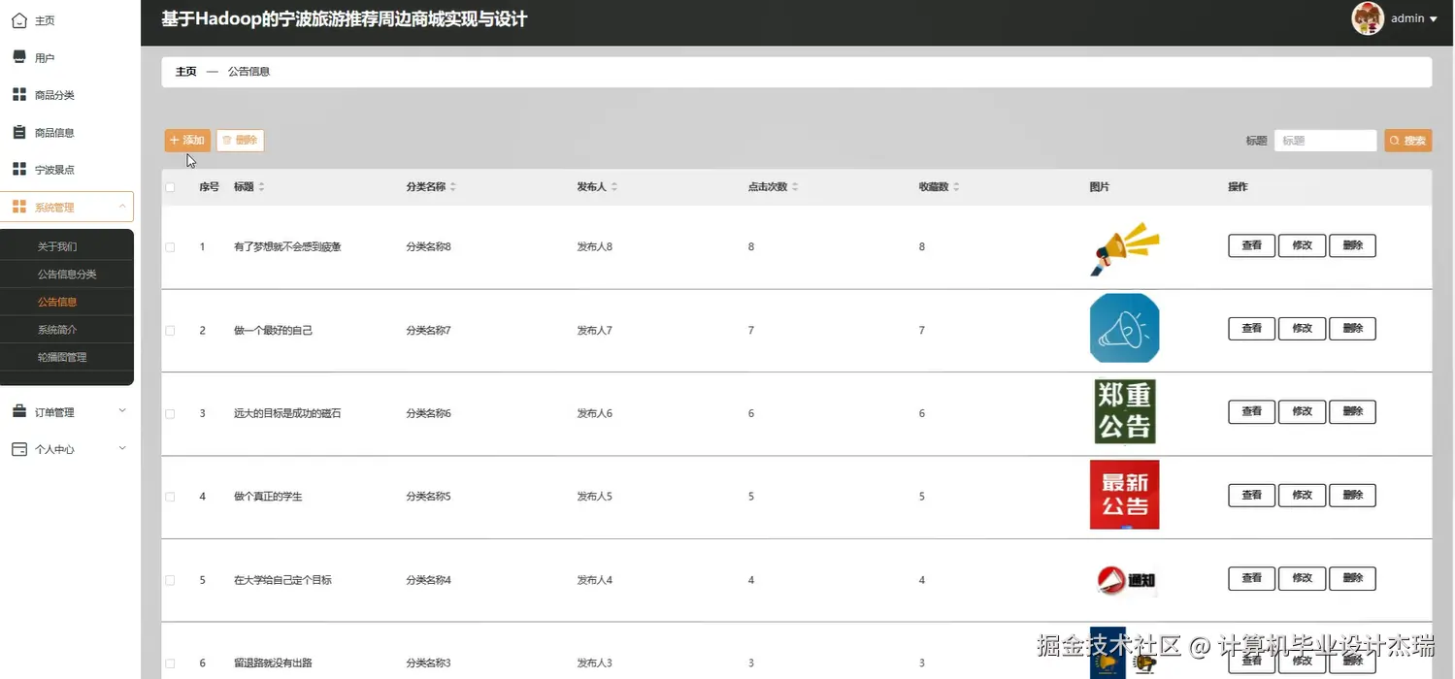
Task: Click 删除 for row 做个真正的学生
Action: [1352, 495]
